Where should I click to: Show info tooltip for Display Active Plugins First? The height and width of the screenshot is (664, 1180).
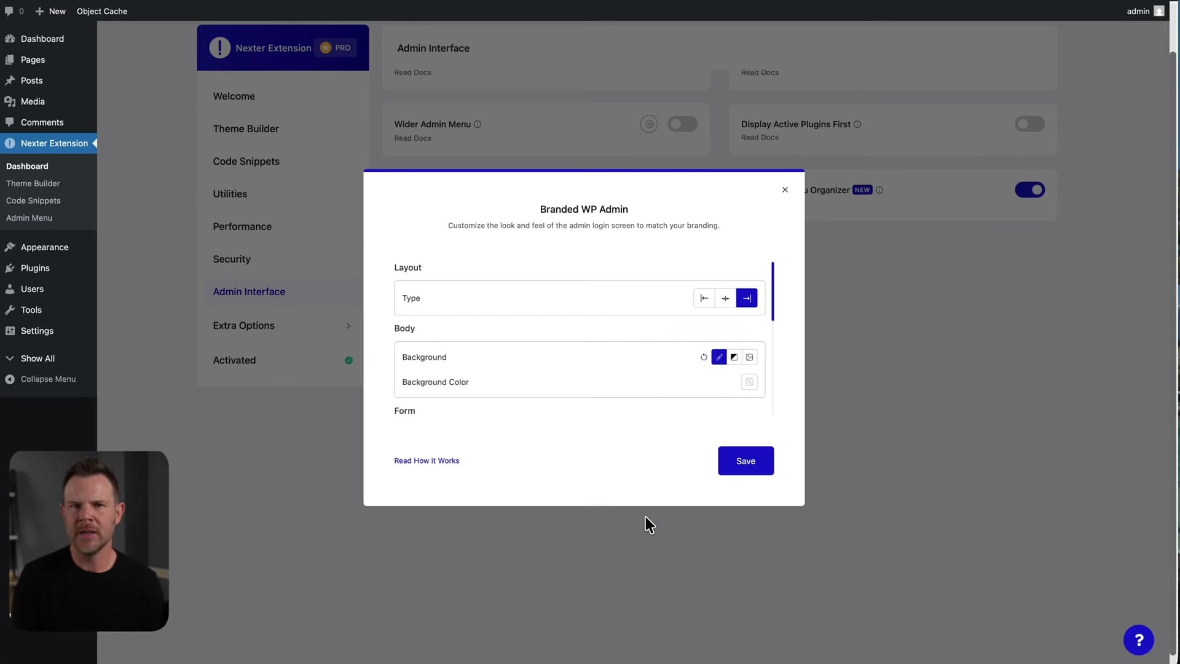[x=857, y=124]
